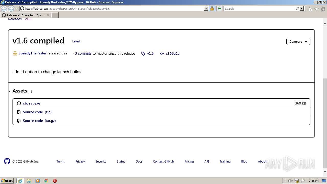Open the Favorites star icon
Viewport: 327px width, 184px height.
coord(317,9)
